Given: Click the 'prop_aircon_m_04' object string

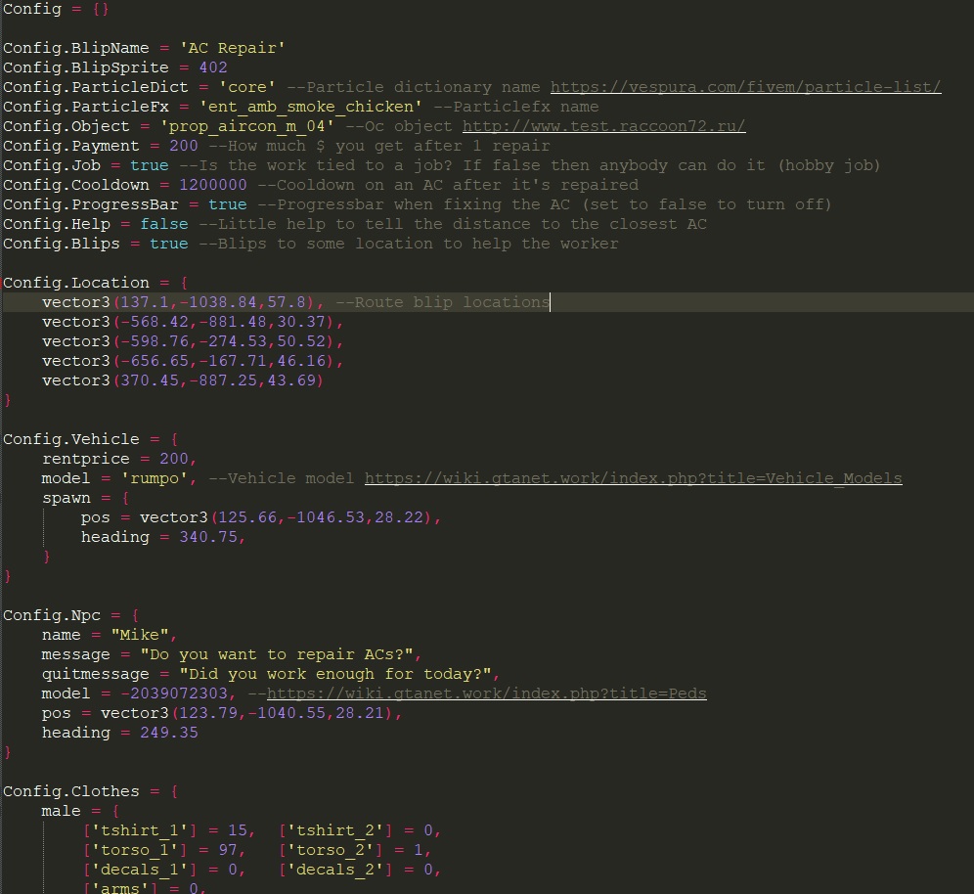Looking at the screenshot, I should point(247,126).
